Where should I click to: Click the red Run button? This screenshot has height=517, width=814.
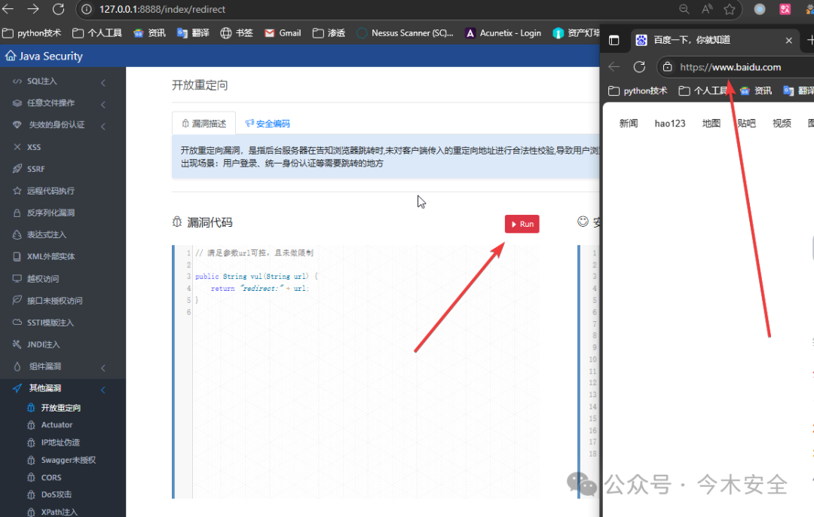click(x=522, y=224)
